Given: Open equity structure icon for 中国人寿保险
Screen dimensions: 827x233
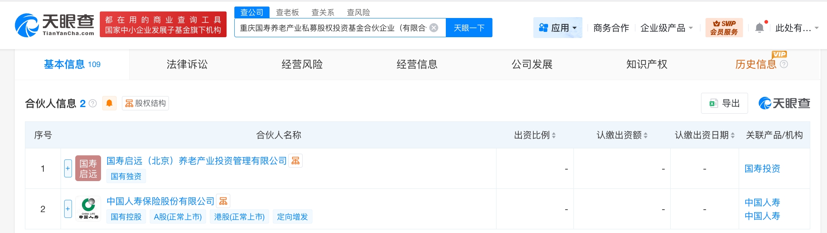Looking at the screenshot, I should click(223, 201).
